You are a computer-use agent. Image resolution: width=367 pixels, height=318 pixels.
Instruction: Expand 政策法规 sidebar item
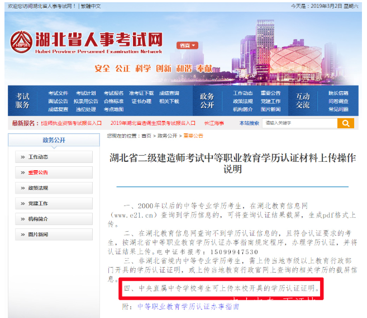(x=54, y=188)
